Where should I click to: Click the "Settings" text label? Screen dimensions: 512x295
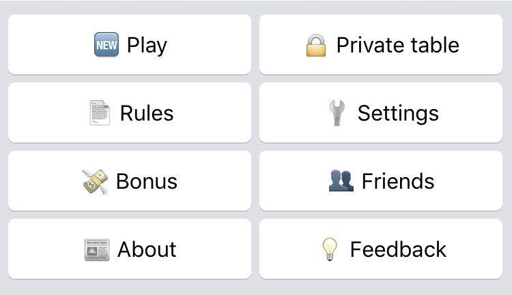[398, 114]
